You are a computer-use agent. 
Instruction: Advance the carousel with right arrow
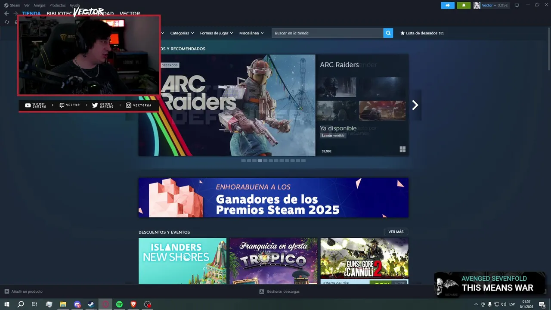point(415,105)
